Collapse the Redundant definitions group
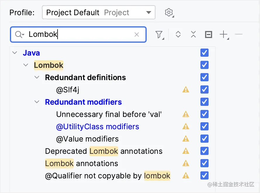 coord(37,77)
